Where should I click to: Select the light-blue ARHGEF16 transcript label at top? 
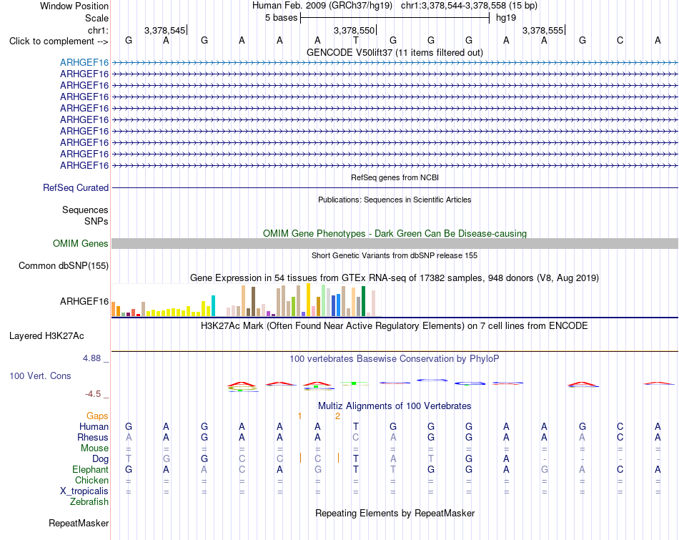(84, 62)
